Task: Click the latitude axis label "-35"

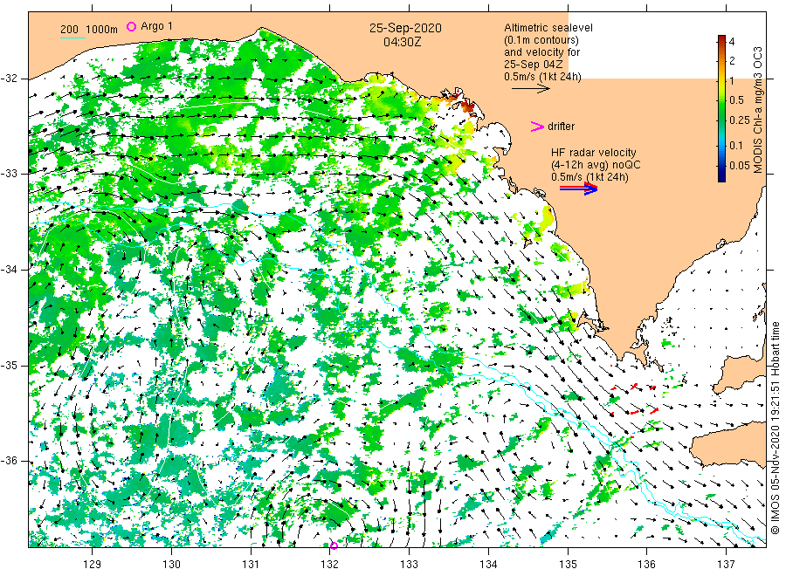Action: click(10, 365)
